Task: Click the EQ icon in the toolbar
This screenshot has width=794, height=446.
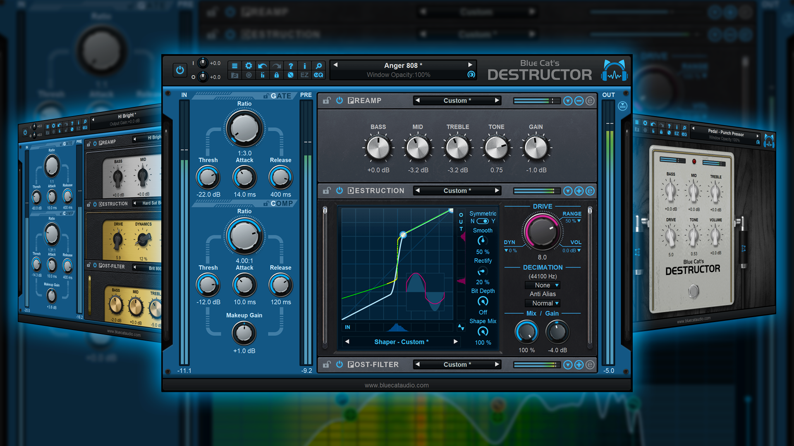Action: tap(318, 75)
